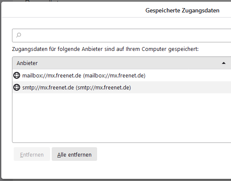Click the Gespeicherte Zugangsdaten dialog title
231x181 pixels.
pos(182,10)
